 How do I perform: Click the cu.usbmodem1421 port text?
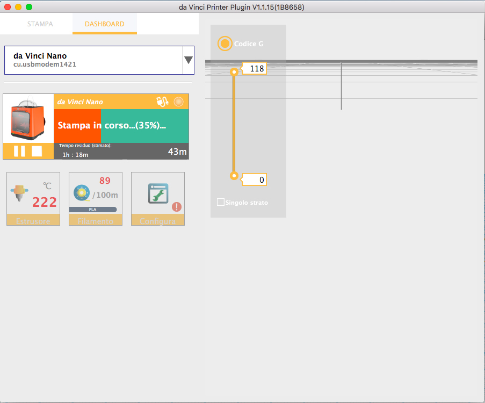click(45, 64)
